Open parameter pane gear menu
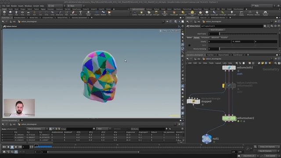Image resolution: width=281 pixels, height=158 pixels. pyautogui.click(x=265, y=26)
